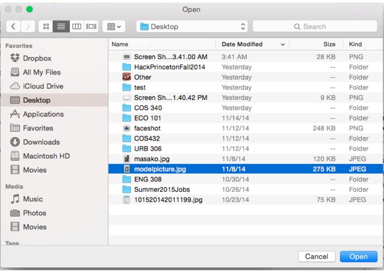The image size is (384, 273).
Task: Select the URB 306 folder
Action: click(246, 149)
